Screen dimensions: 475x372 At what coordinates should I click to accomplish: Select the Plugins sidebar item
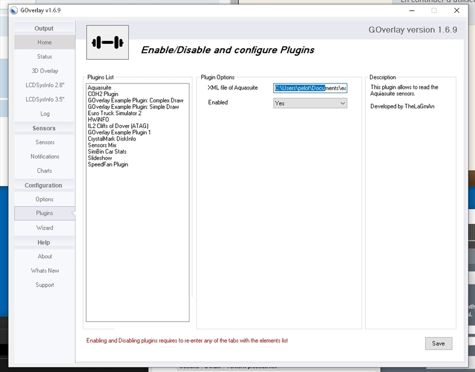point(44,213)
